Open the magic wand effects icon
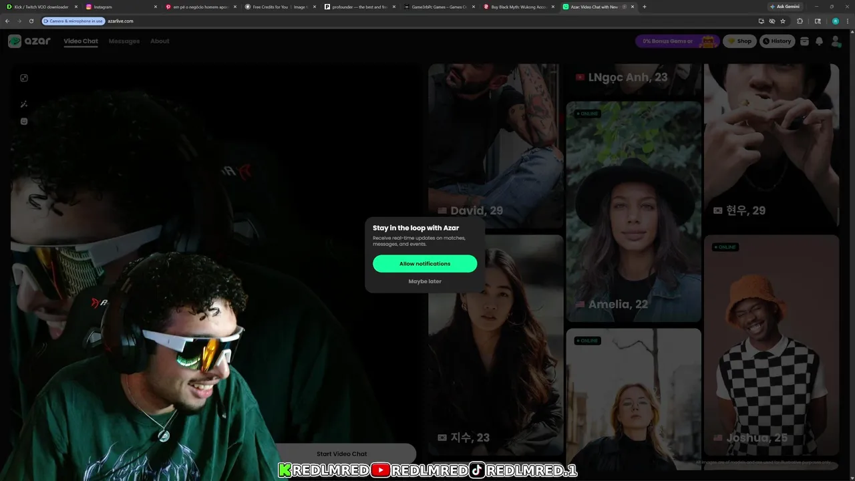 (x=24, y=104)
